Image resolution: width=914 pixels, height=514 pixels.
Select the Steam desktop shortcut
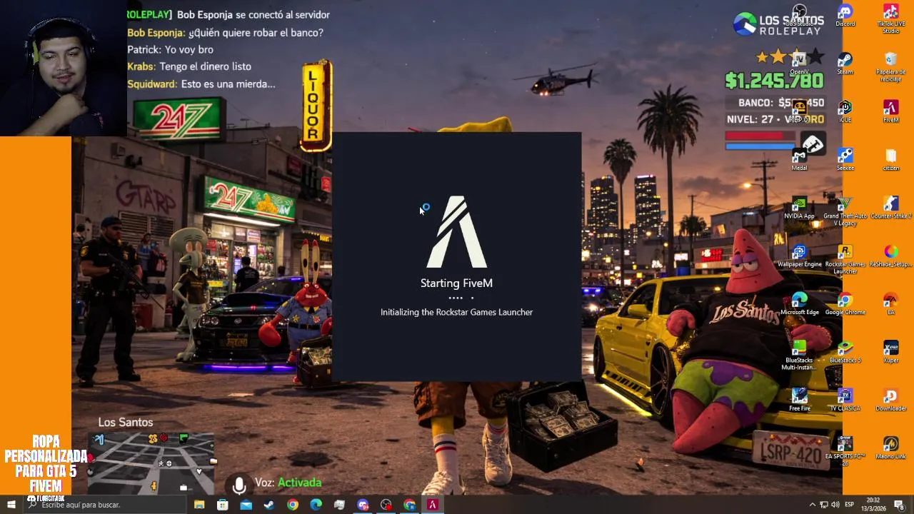point(845,63)
